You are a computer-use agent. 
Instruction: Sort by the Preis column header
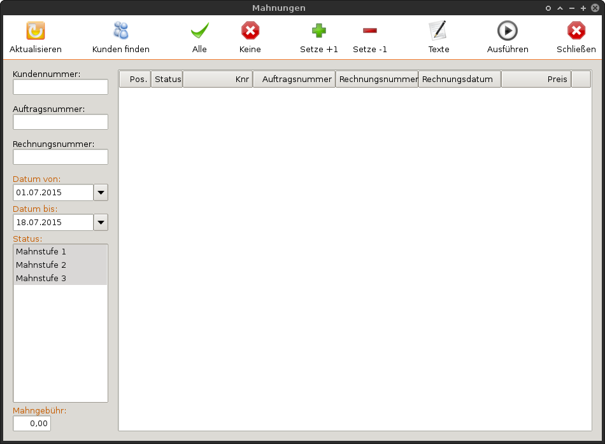point(536,80)
